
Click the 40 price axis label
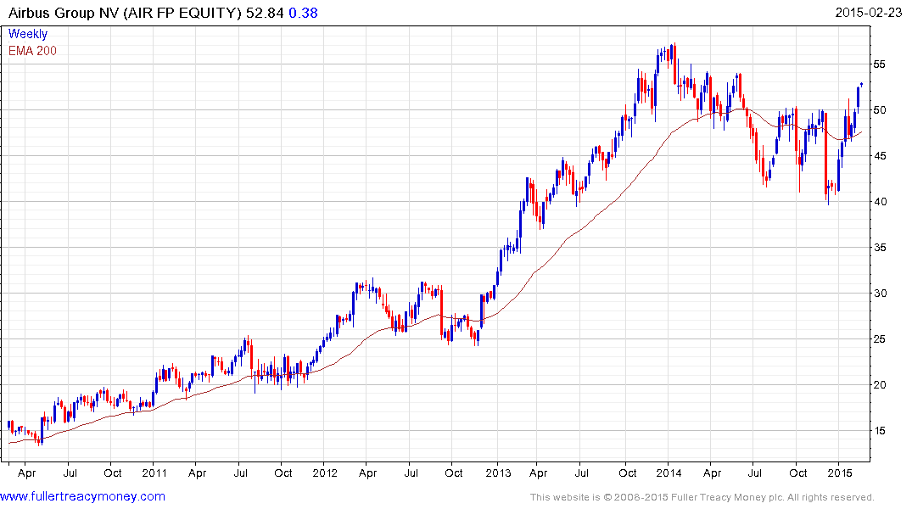pyautogui.click(x=879, y=202)
